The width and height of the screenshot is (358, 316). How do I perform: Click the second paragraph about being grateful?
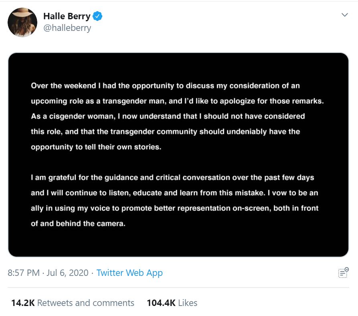pyautogui.click(x=174, y=201)
